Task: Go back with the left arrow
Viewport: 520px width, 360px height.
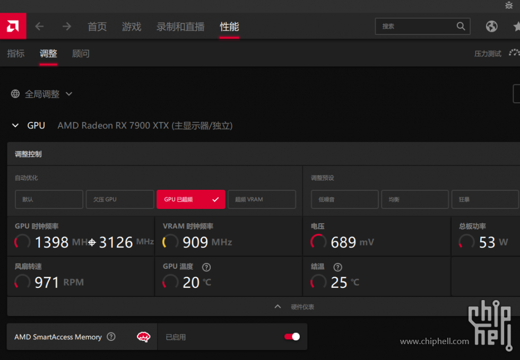Action: coord(39,26)
